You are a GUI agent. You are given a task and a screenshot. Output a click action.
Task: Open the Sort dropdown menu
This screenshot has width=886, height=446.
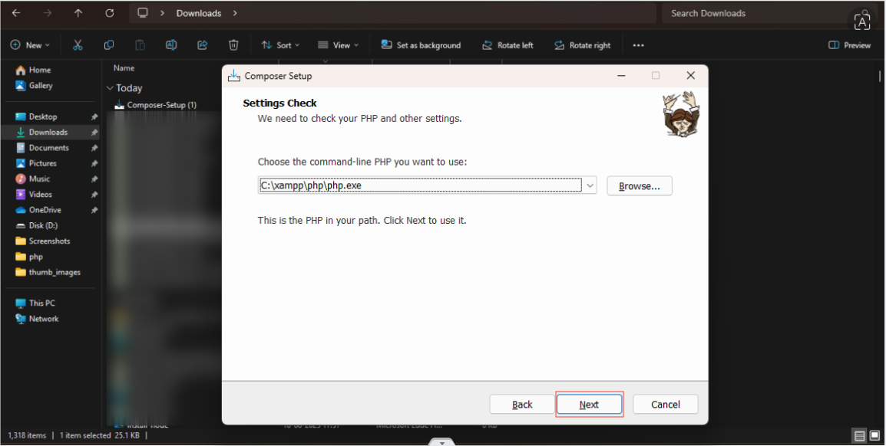click(280, 45)
